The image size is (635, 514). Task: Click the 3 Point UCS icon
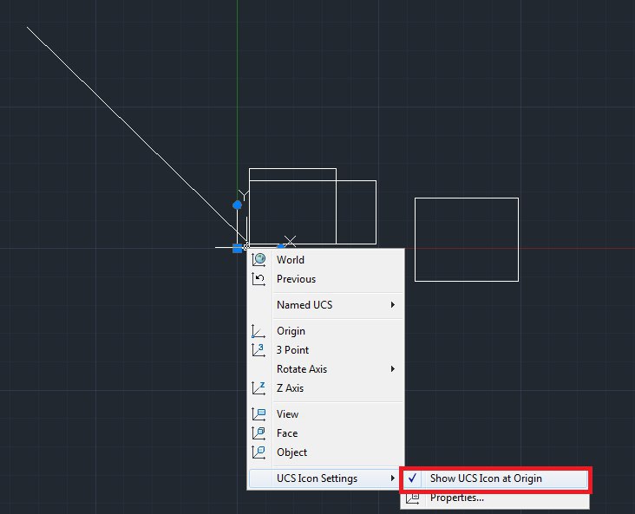point(259,350)
